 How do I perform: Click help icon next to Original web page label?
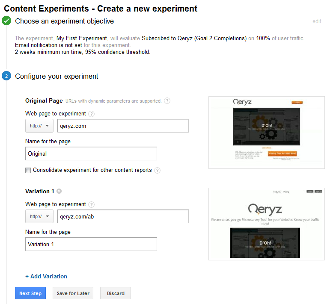click(92, 114)
